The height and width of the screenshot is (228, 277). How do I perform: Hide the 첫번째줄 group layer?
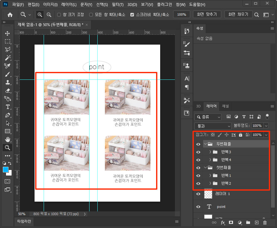point(198,168)
